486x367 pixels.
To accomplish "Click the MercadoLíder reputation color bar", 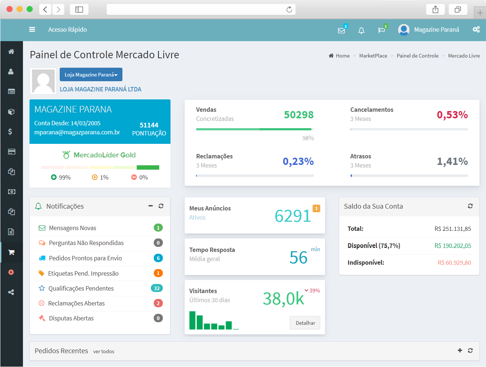I will click(x=100, y=167).
